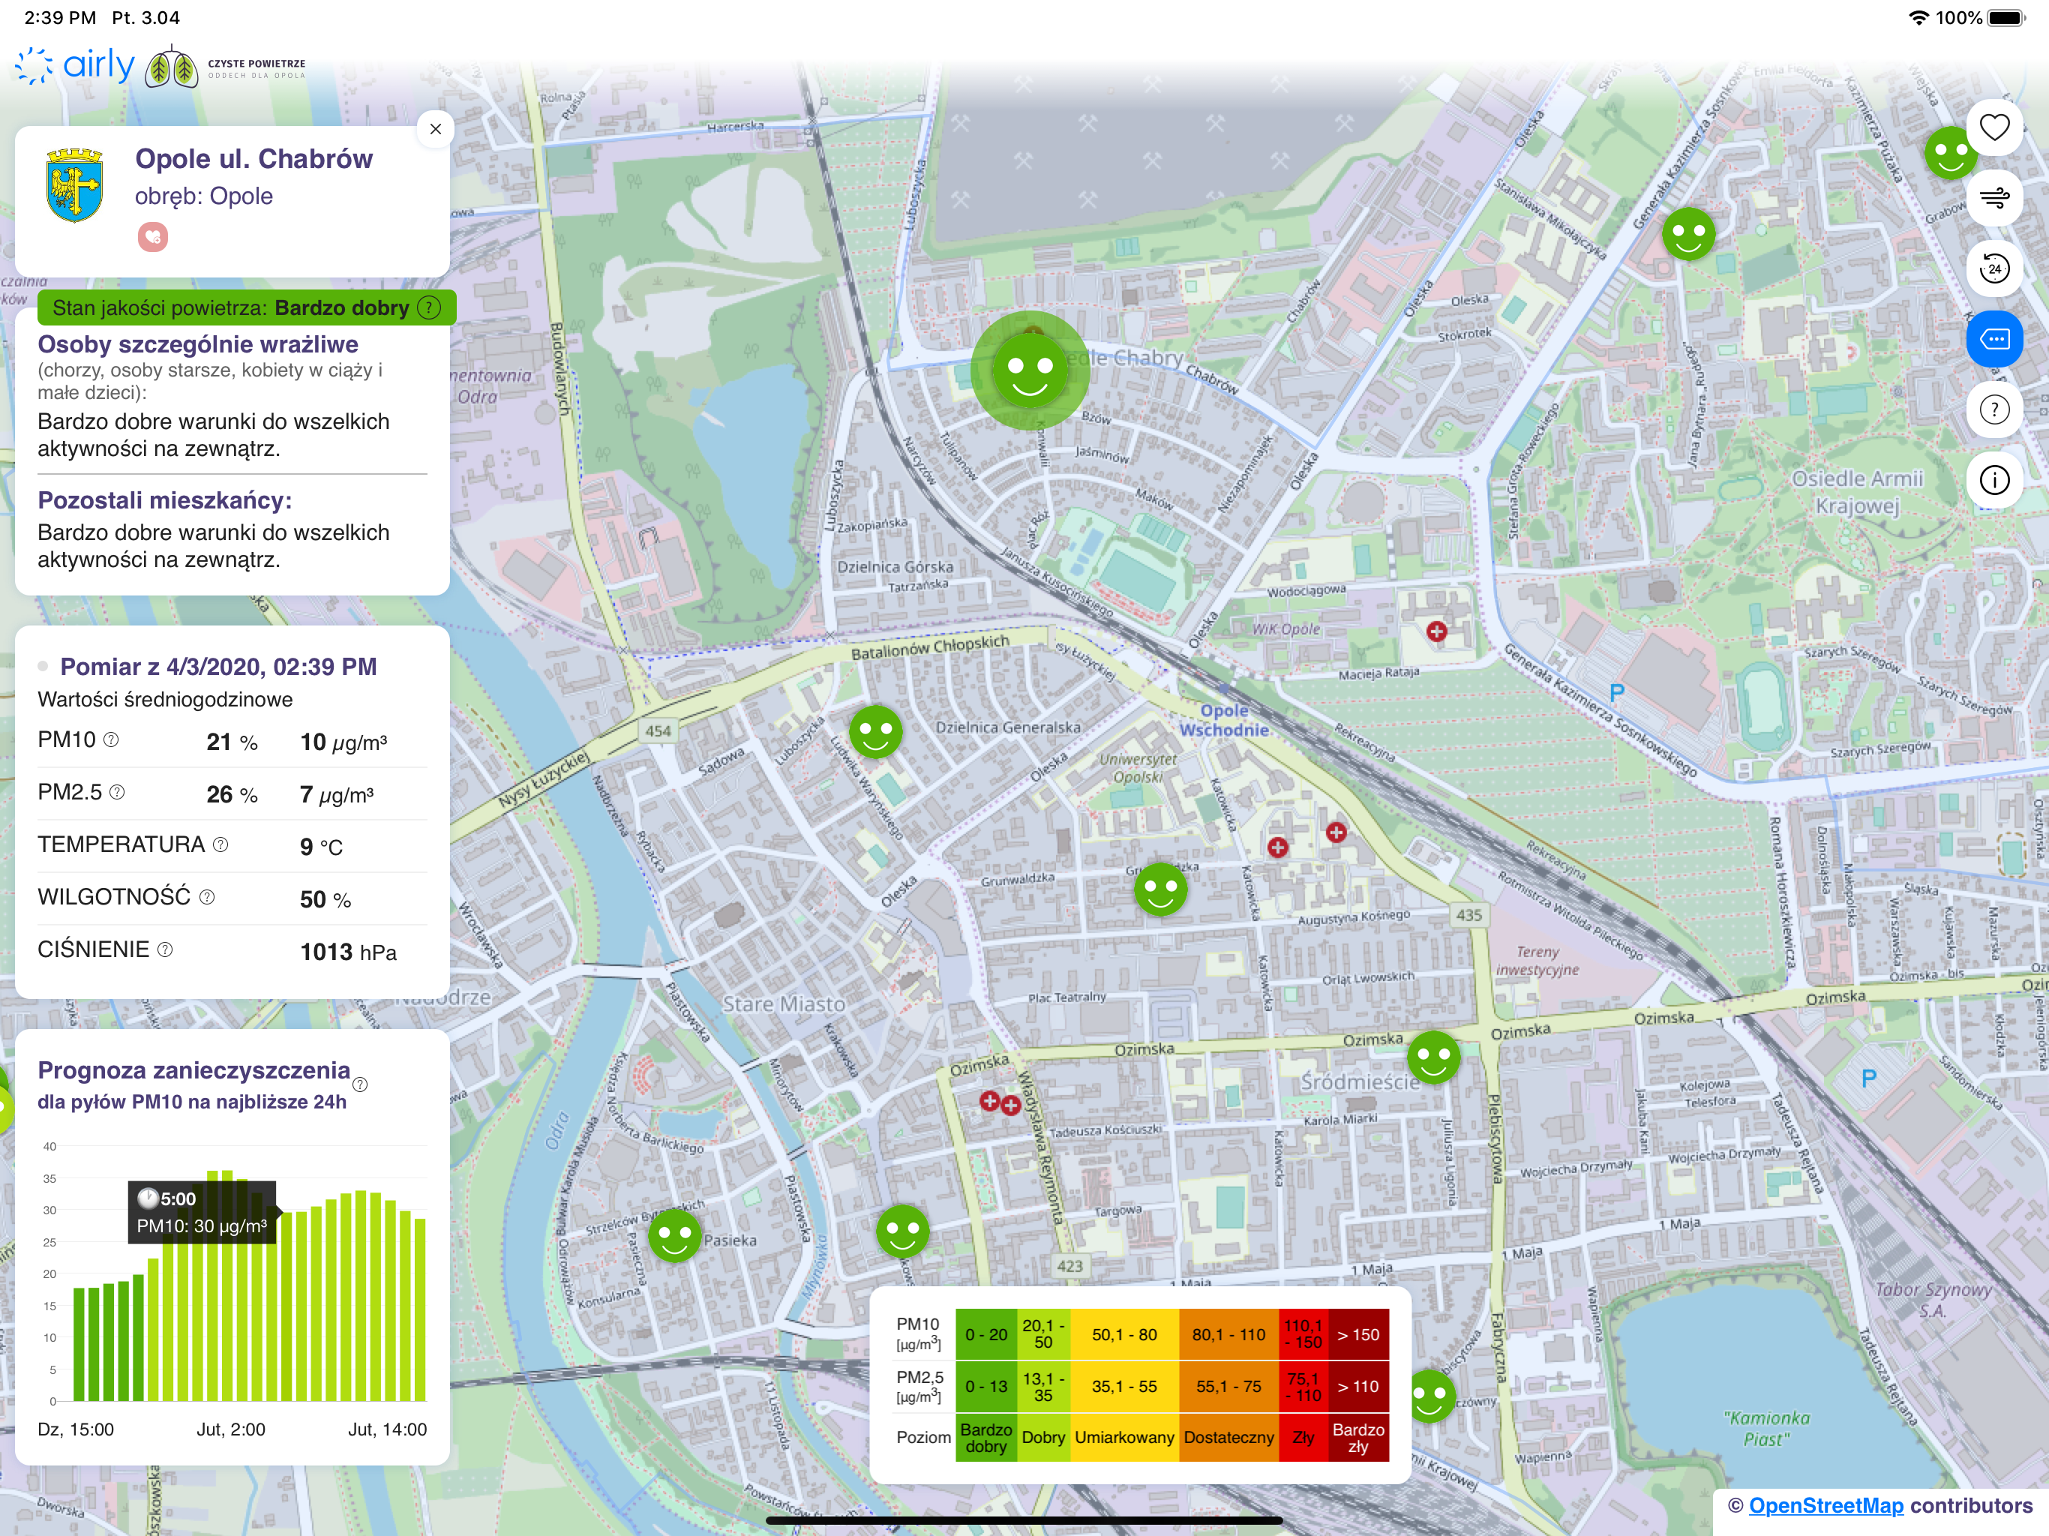
Task: Select sensor marker next to the heart button
Action: (x=1949, y=152)
